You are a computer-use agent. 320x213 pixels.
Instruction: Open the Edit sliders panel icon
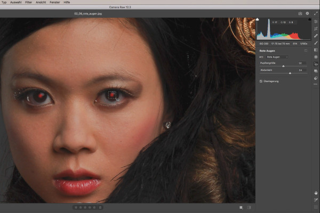(x=316, y=22)
